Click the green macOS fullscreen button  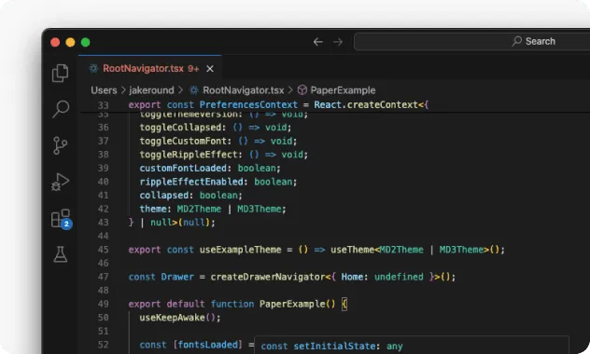pos(85,42)
